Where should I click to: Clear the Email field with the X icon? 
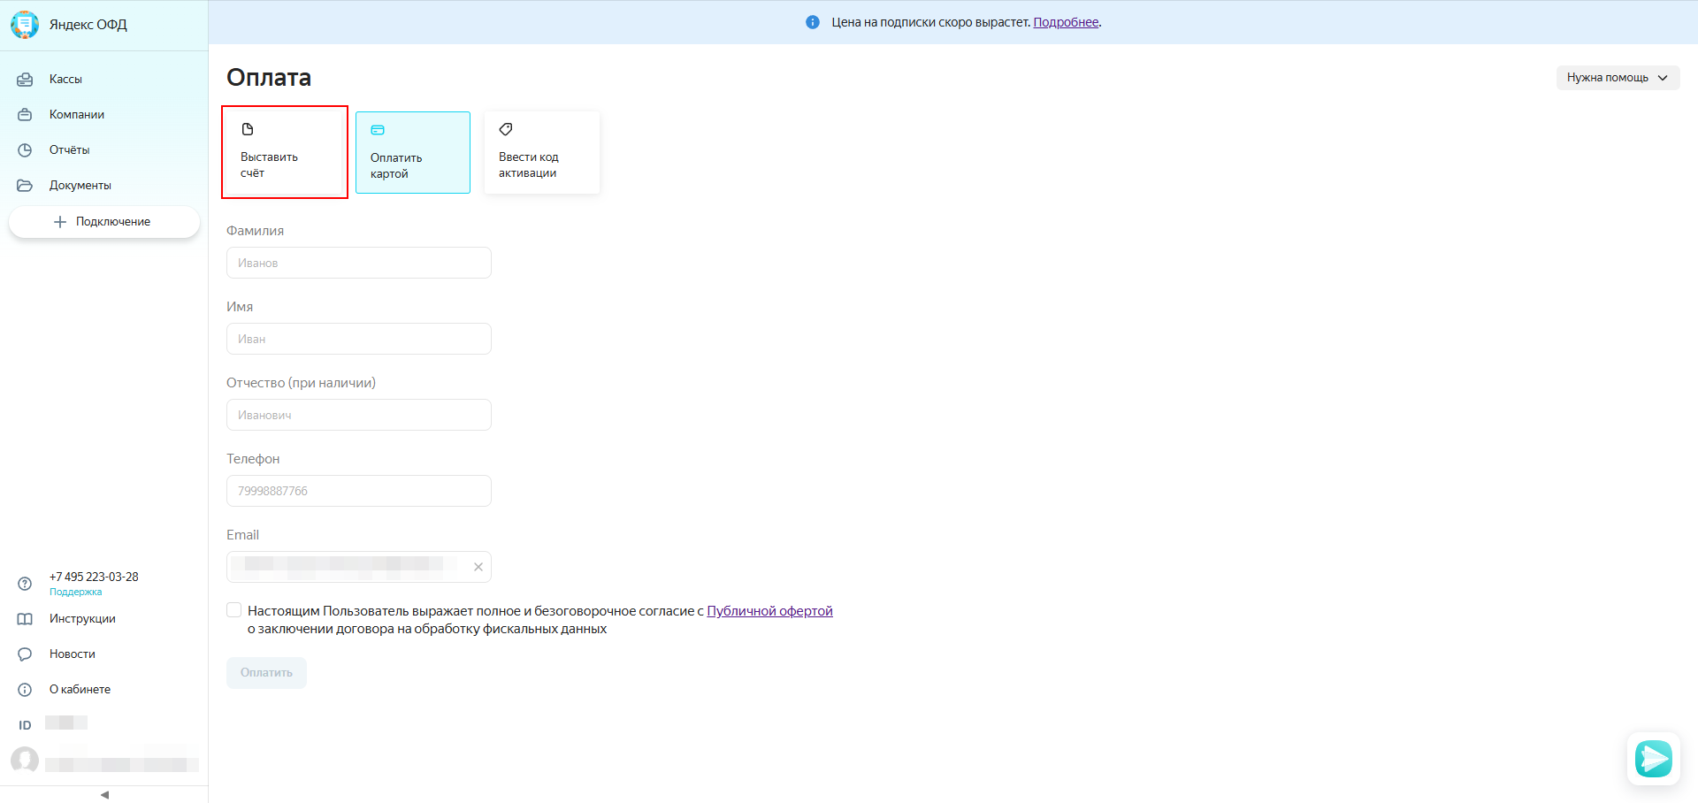(478, 567)
